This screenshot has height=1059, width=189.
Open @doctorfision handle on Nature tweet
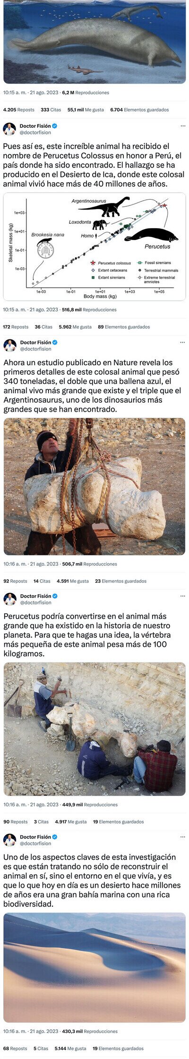click(35, 349)
